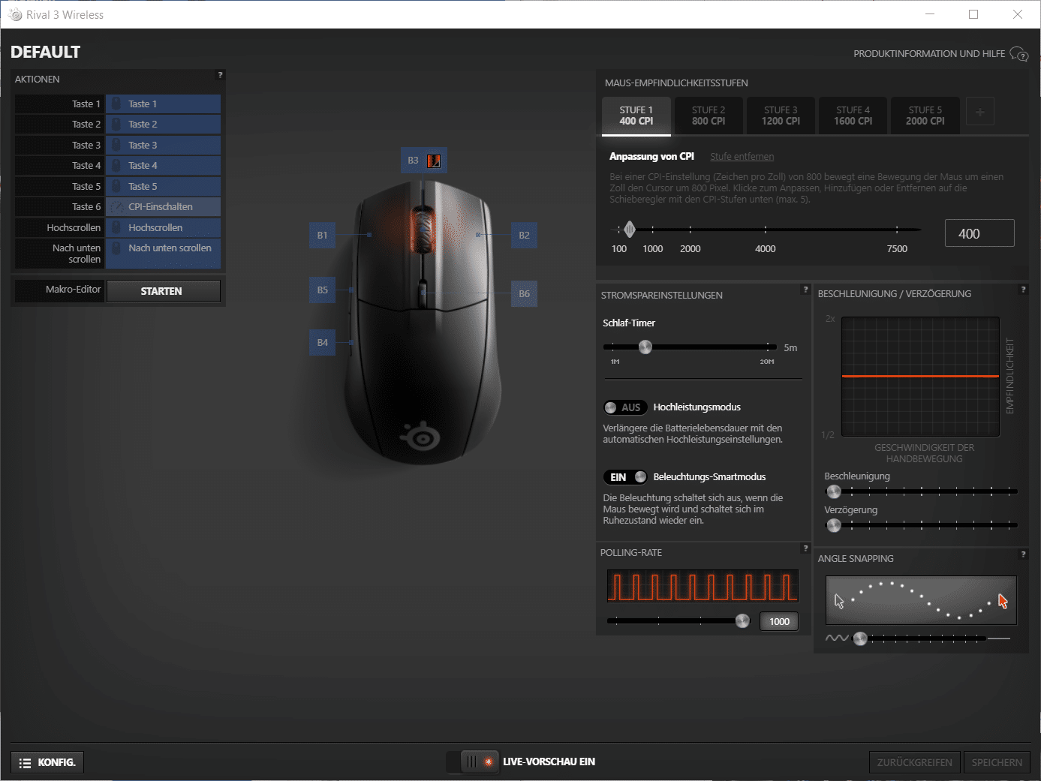
Task: Open product information and help icon
Action: point(1018,54)
